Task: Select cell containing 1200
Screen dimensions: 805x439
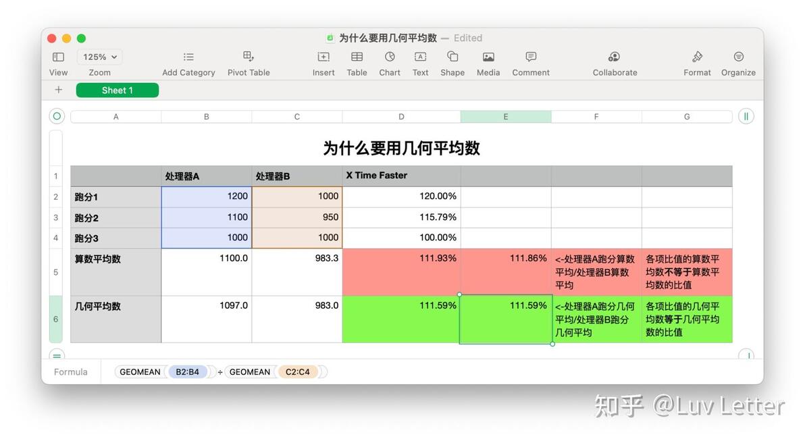Action: [x=207, y=197]
